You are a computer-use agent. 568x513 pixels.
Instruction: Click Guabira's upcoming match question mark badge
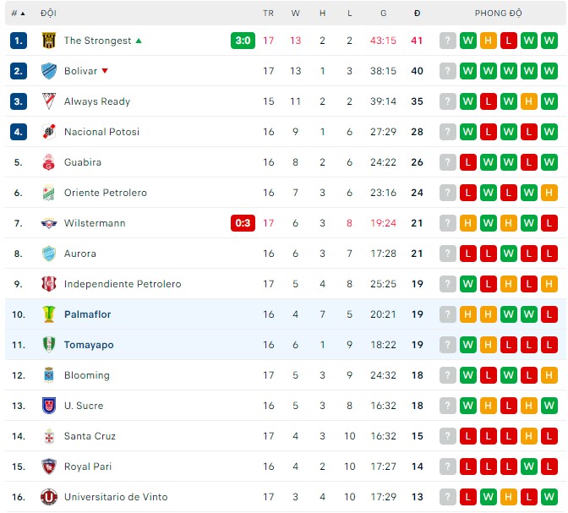tap(448, 162)
